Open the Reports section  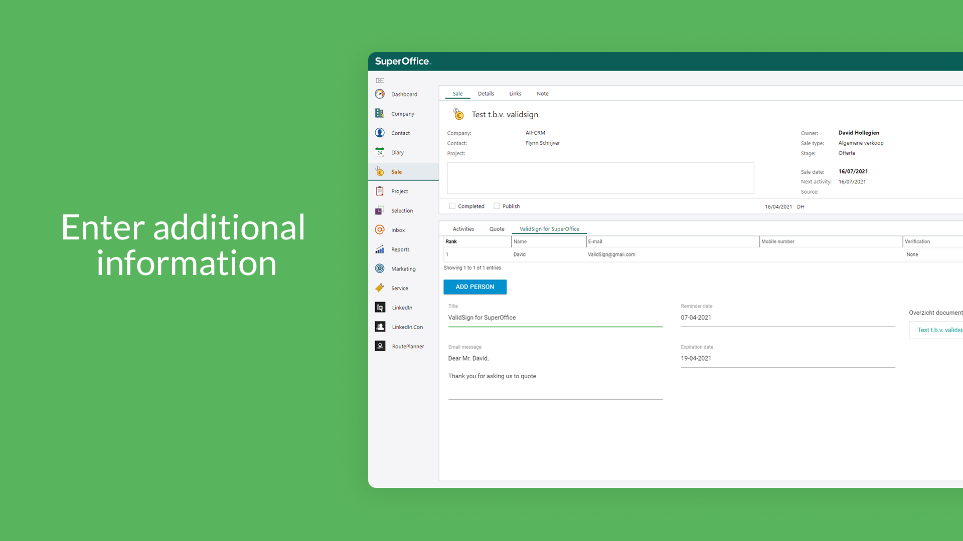coord(401,249)
